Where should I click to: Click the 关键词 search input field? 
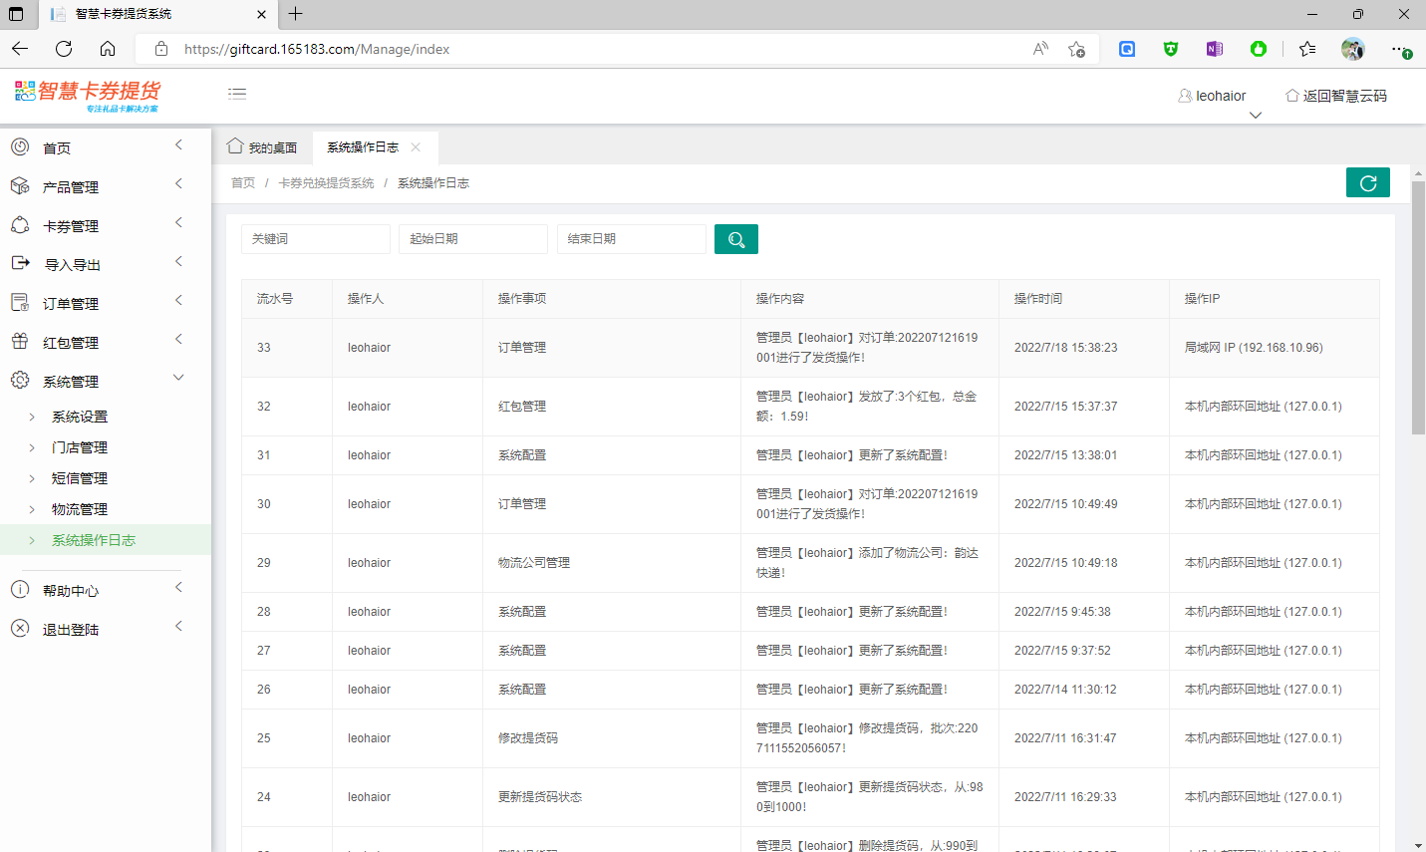[x=315, y=239]
